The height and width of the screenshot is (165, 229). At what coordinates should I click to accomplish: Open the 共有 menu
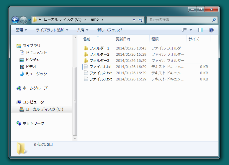pos(83,30)
